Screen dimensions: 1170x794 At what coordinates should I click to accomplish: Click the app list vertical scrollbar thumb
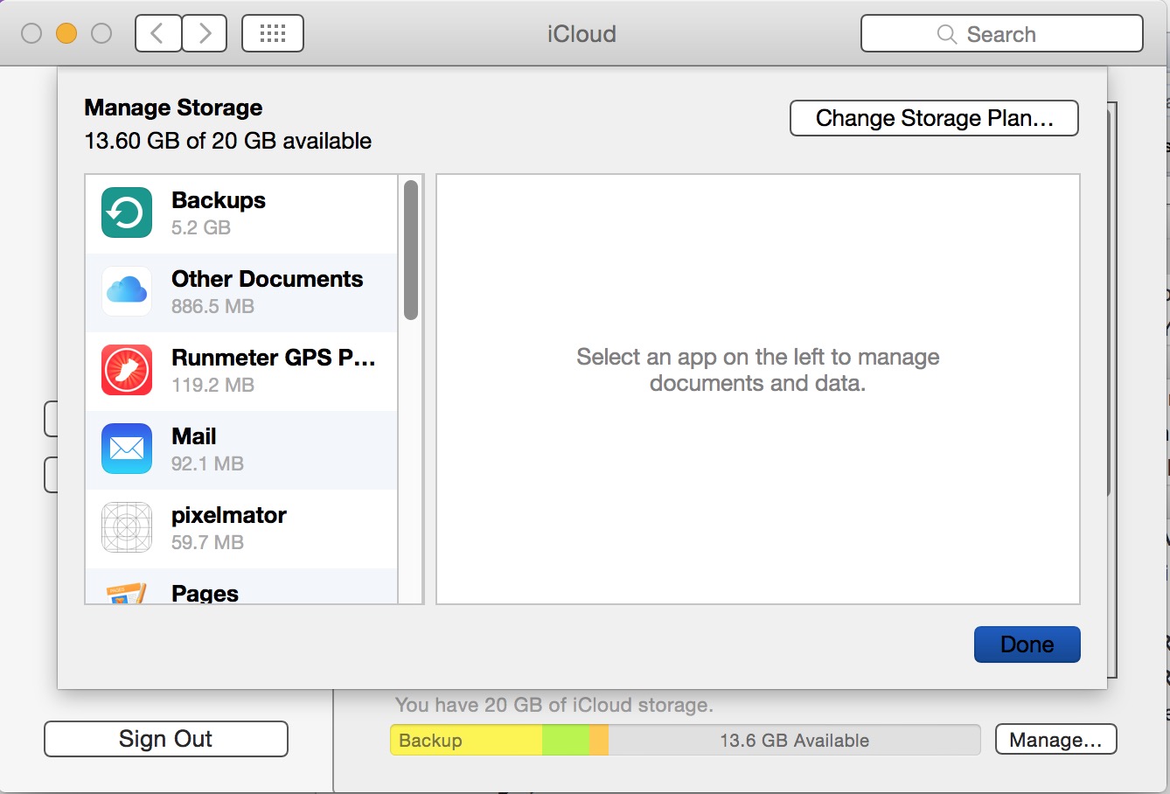(411, 250)
